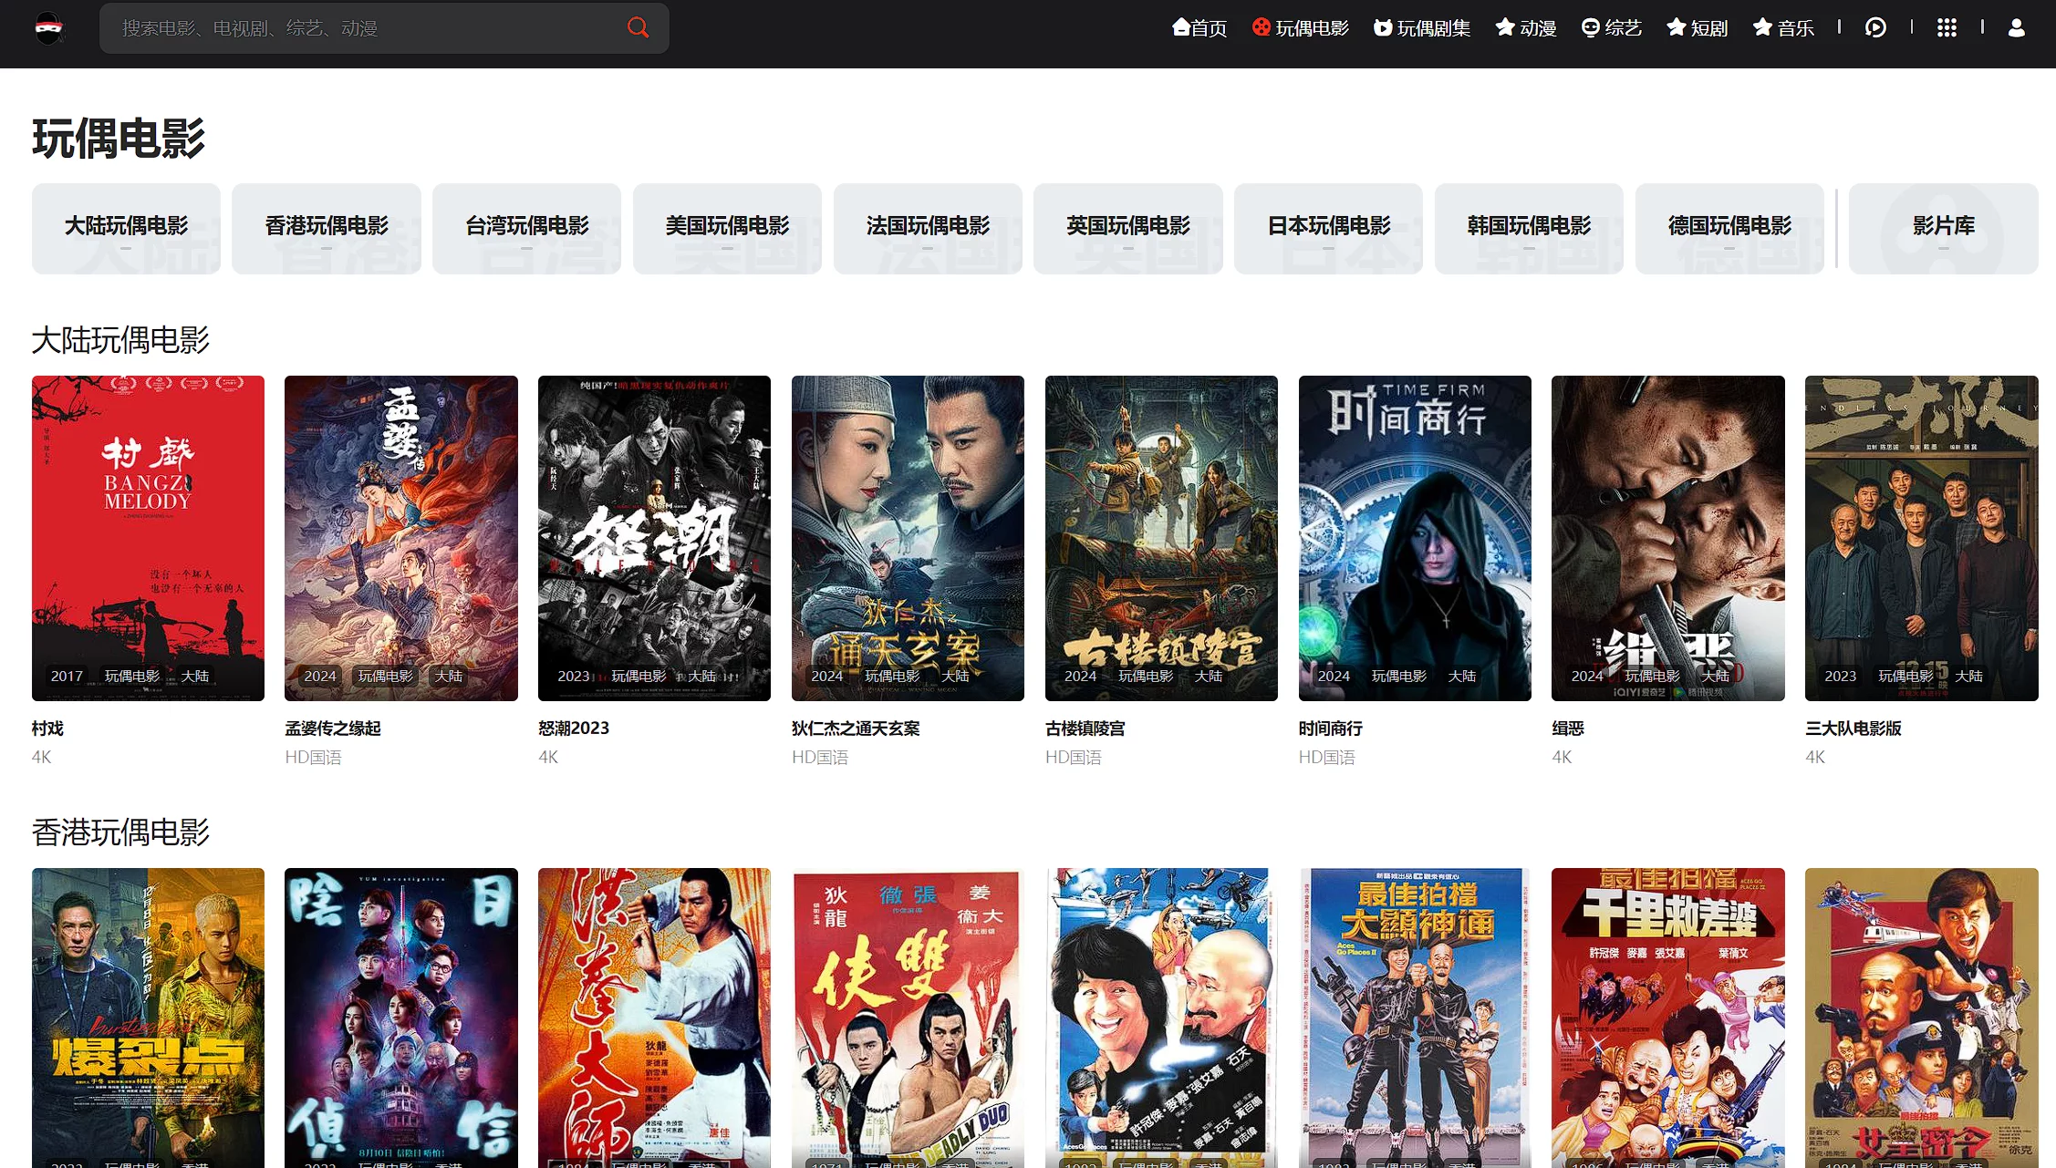Click the 三大队电影版 title link

pos(1853,729)
